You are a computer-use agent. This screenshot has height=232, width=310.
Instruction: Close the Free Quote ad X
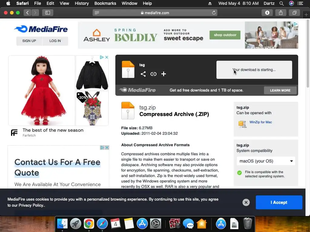click(107, 147)
